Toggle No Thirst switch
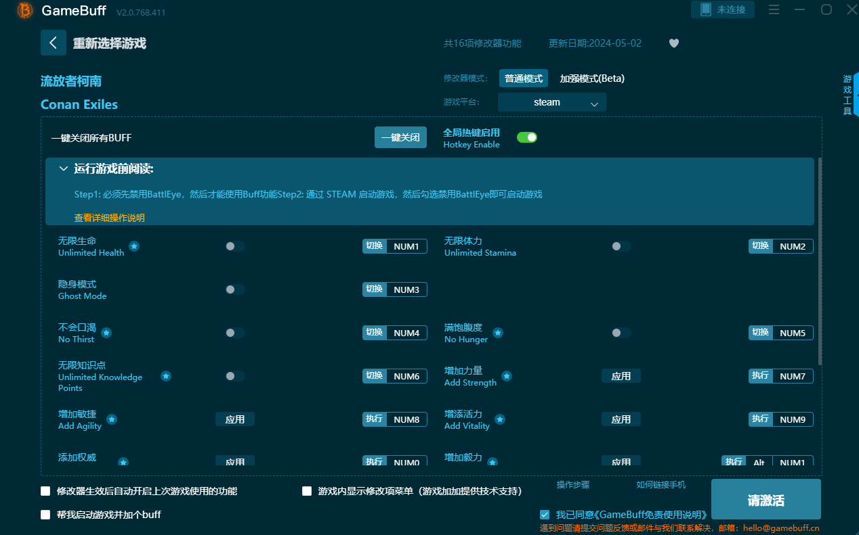The height and width of the screenshot is (535, 859). [x=235, y=333]
